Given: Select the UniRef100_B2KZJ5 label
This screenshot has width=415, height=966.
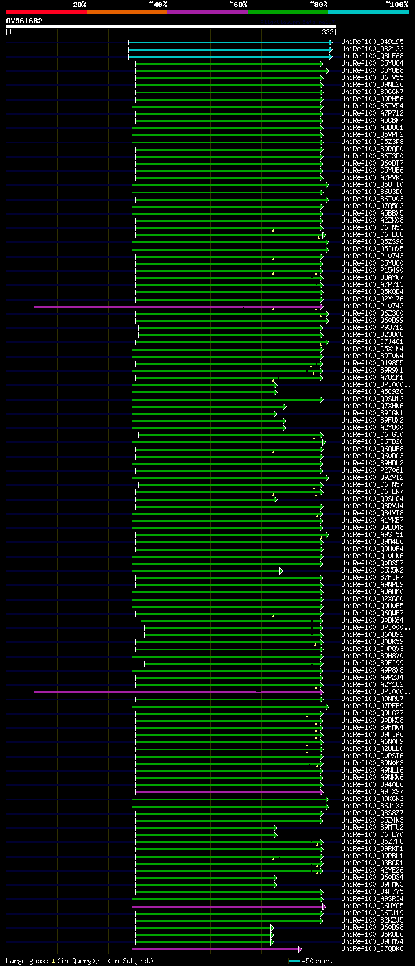Looking at the screenshot, I should pyautogui.click(x=373, y=920).
